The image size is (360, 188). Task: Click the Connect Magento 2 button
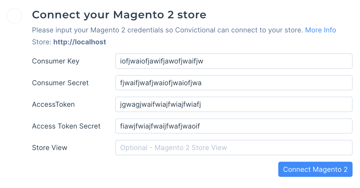pos(315,169)
